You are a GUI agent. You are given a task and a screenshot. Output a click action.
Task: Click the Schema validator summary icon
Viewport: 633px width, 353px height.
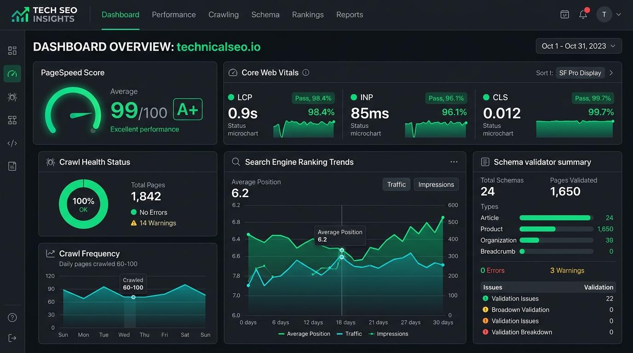485,162
